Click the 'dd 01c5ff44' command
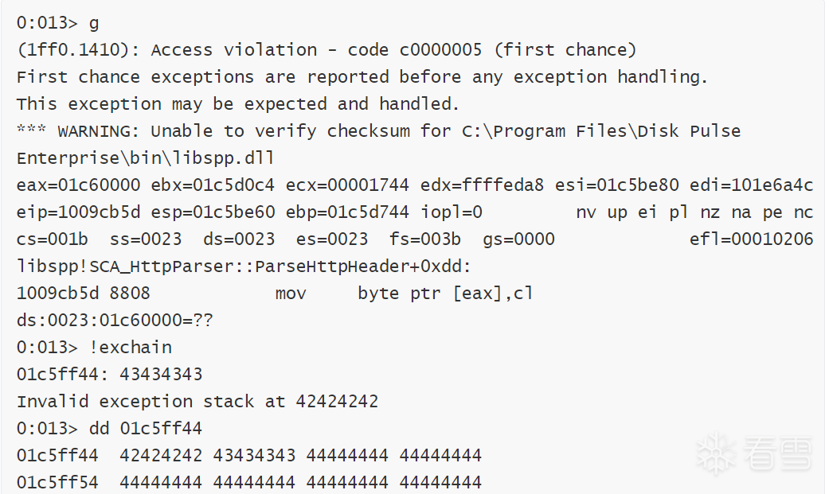This screenshot has height=494, width=829. coord(145,429)
